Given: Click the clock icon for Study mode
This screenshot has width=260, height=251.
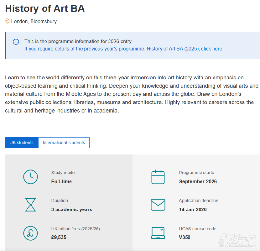Looking at the screenshot, I should point(31,177).
